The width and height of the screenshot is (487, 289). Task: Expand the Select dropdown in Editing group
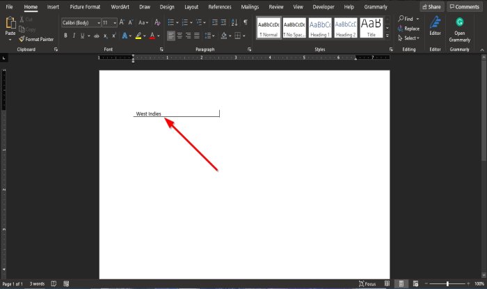click(410, 38)
